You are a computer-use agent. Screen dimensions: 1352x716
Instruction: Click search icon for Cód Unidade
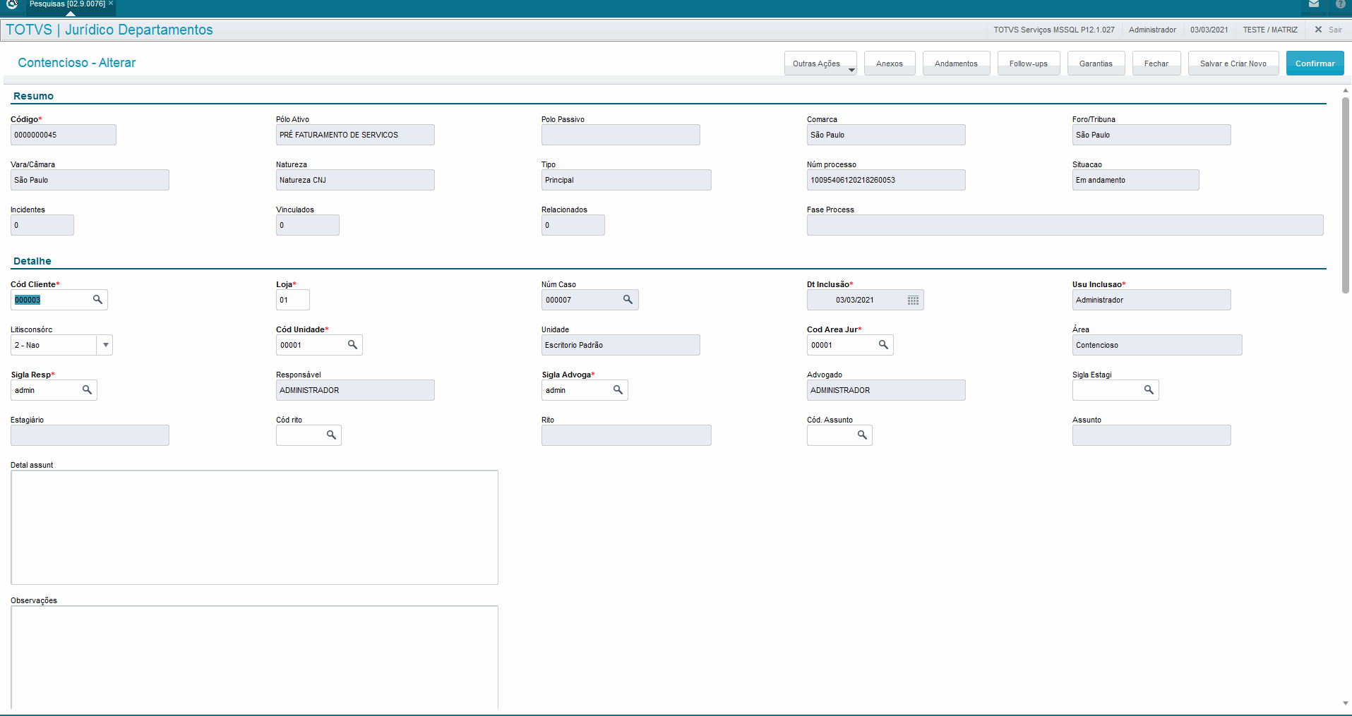[353, 345]
